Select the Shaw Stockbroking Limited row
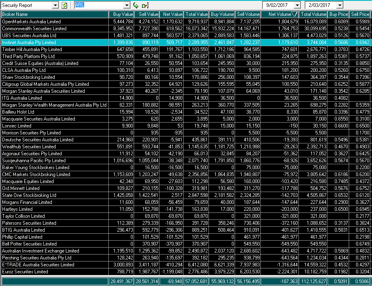This screenshot has width=372, height=286. (x=186, y=77)
